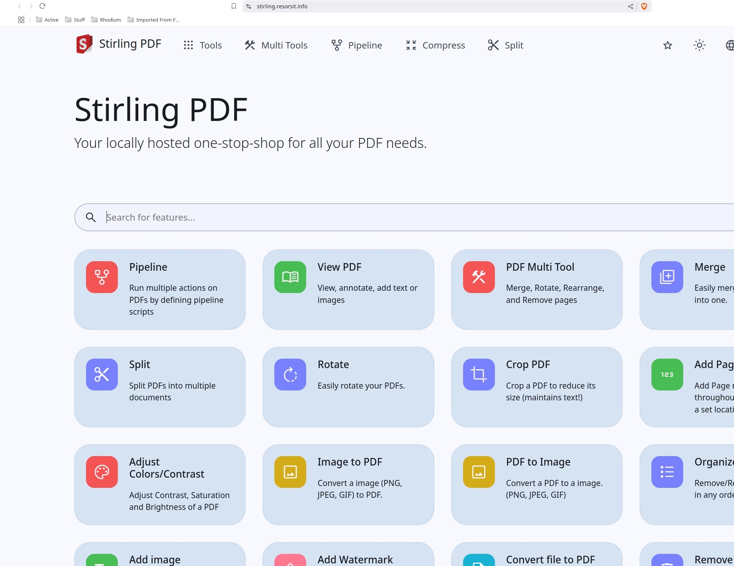
Task: Click the scissors icon beside Split
Action: (x=493, y=45)
